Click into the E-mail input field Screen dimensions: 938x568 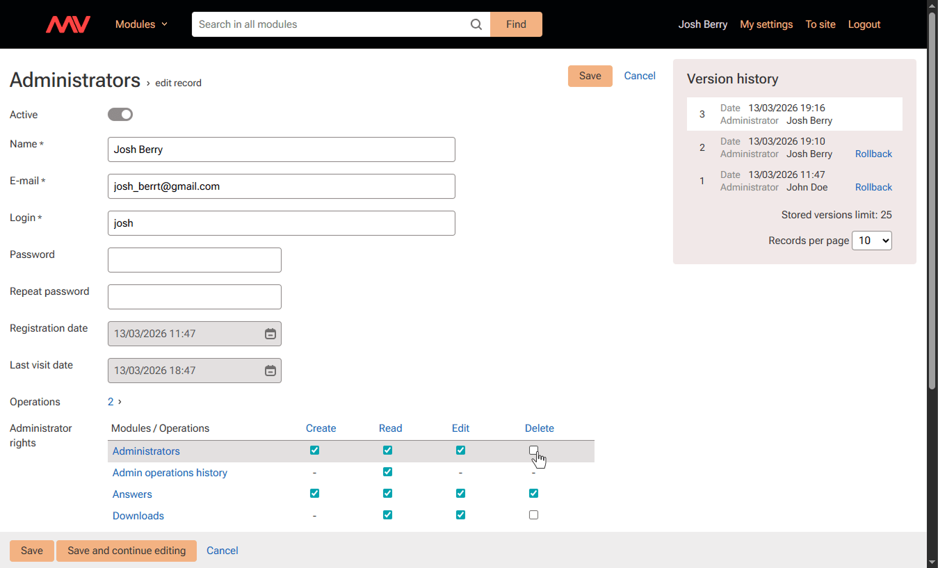pos(281,186)
